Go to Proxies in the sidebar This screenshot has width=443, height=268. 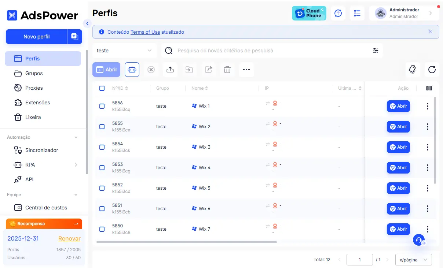[34, 88]
